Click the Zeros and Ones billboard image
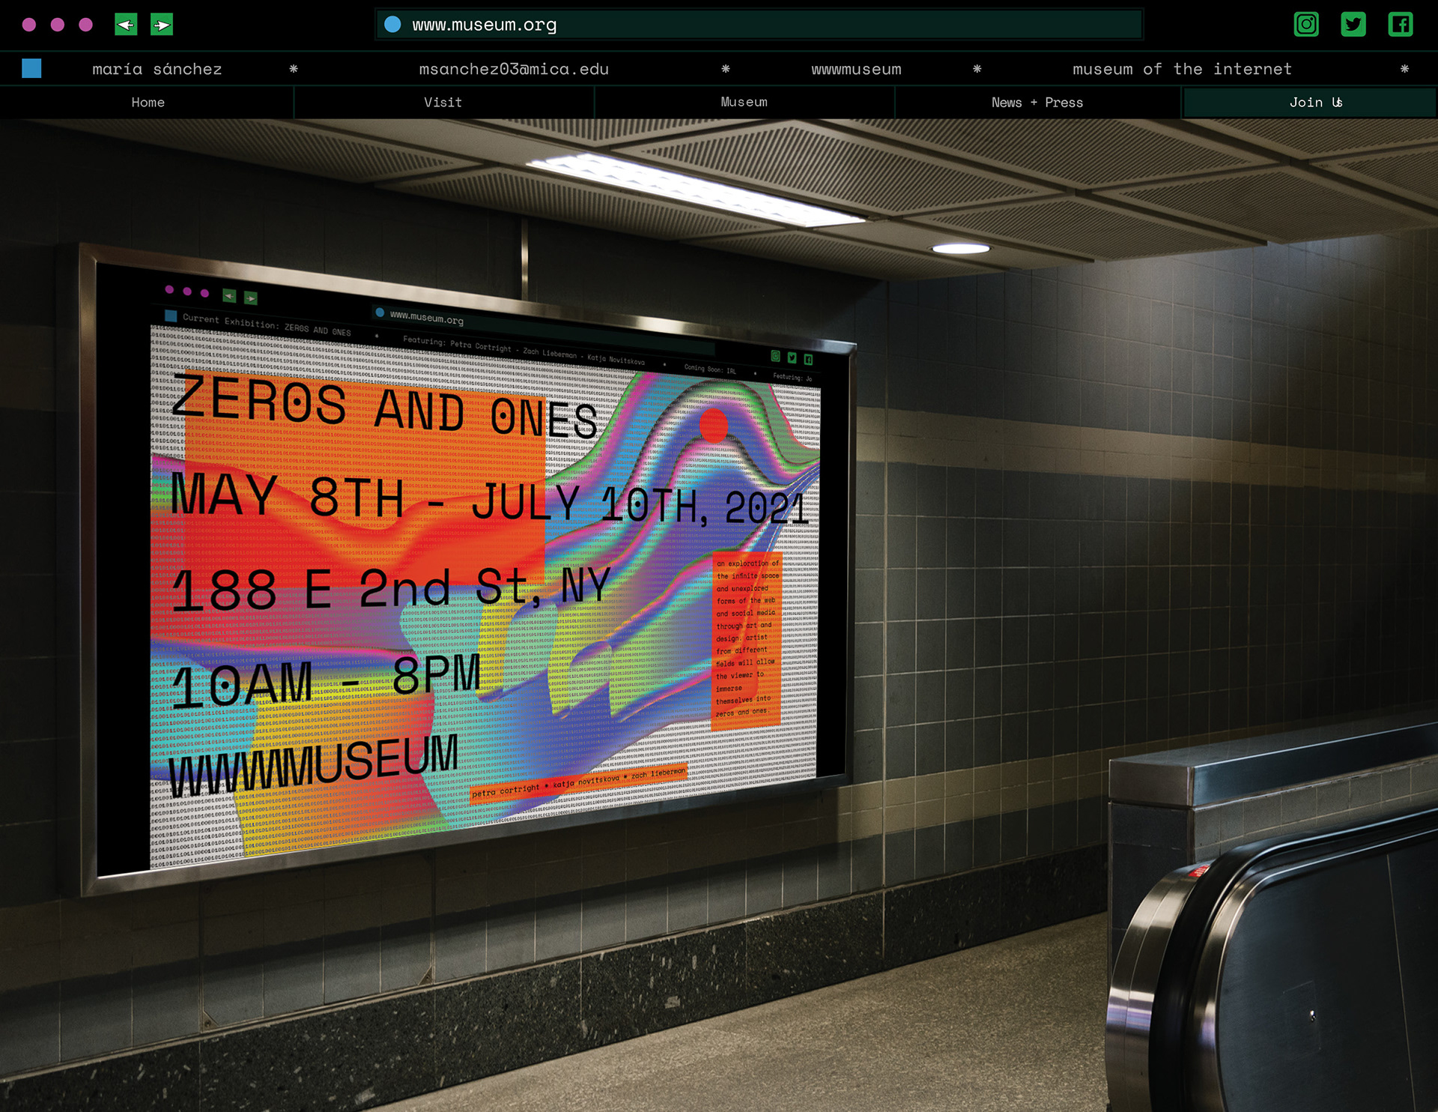Image resolution: width=1438 pixels, height=1112 pixels. click(468, 569)
